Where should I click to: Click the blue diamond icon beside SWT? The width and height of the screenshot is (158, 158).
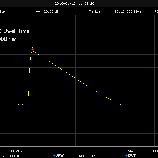[x=126, y=156]
